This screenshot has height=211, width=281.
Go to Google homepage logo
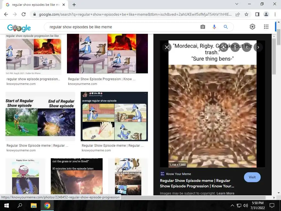19,28
